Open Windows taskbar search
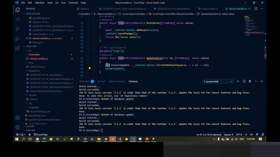The height and width of the screenshot is (157, 280). coord(23,139)
